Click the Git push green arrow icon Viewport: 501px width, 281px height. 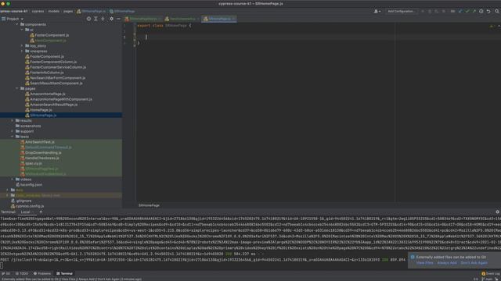[x=474, y=11]
